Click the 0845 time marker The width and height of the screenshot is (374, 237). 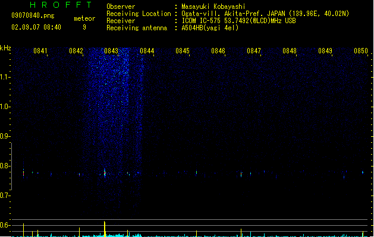[x=183, y=51]
